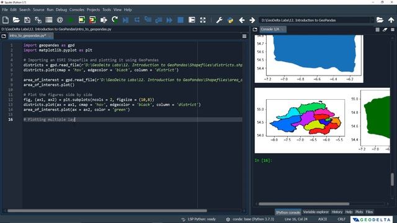Open the working directory path dropdown
The height and width of the screenshot is (223, 397).
372,20
